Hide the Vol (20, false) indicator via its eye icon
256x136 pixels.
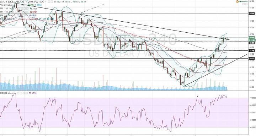click(x=18, y=5)
